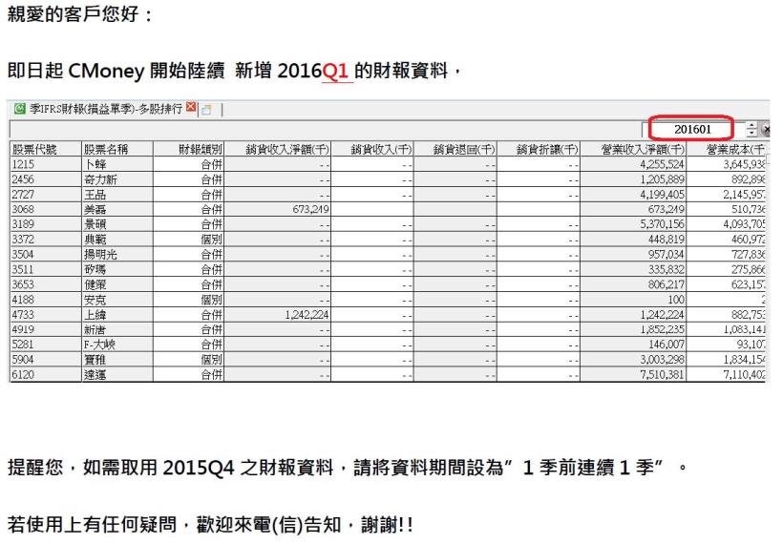Select the 季IFRS財報(損益單季)-多股排行 tab
783x544 pixels.
click(105, 108)
